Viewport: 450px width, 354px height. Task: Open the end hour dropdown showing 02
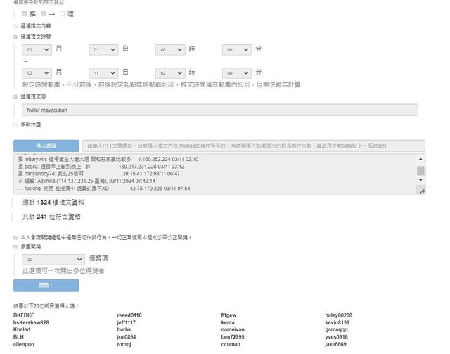coord(170,72)
